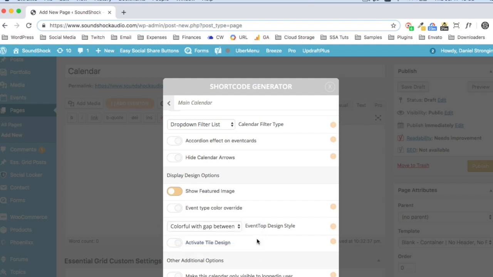Edit the draft status
Image resolution: width=493 pixels, height=277 pixels.
coord(442,100)
